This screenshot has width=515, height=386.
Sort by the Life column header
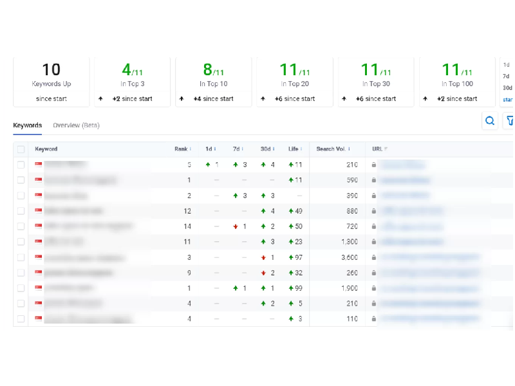pyautogui.click(x=294, y=149)
